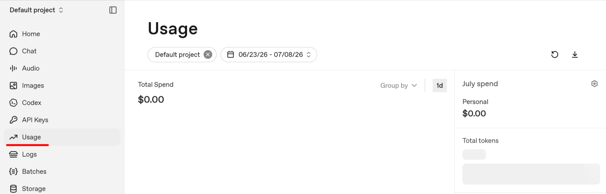
Task: Open the date range picker 06/23/26 - 07/08/26
Action: pyautogui.click(x=269, y=54)
